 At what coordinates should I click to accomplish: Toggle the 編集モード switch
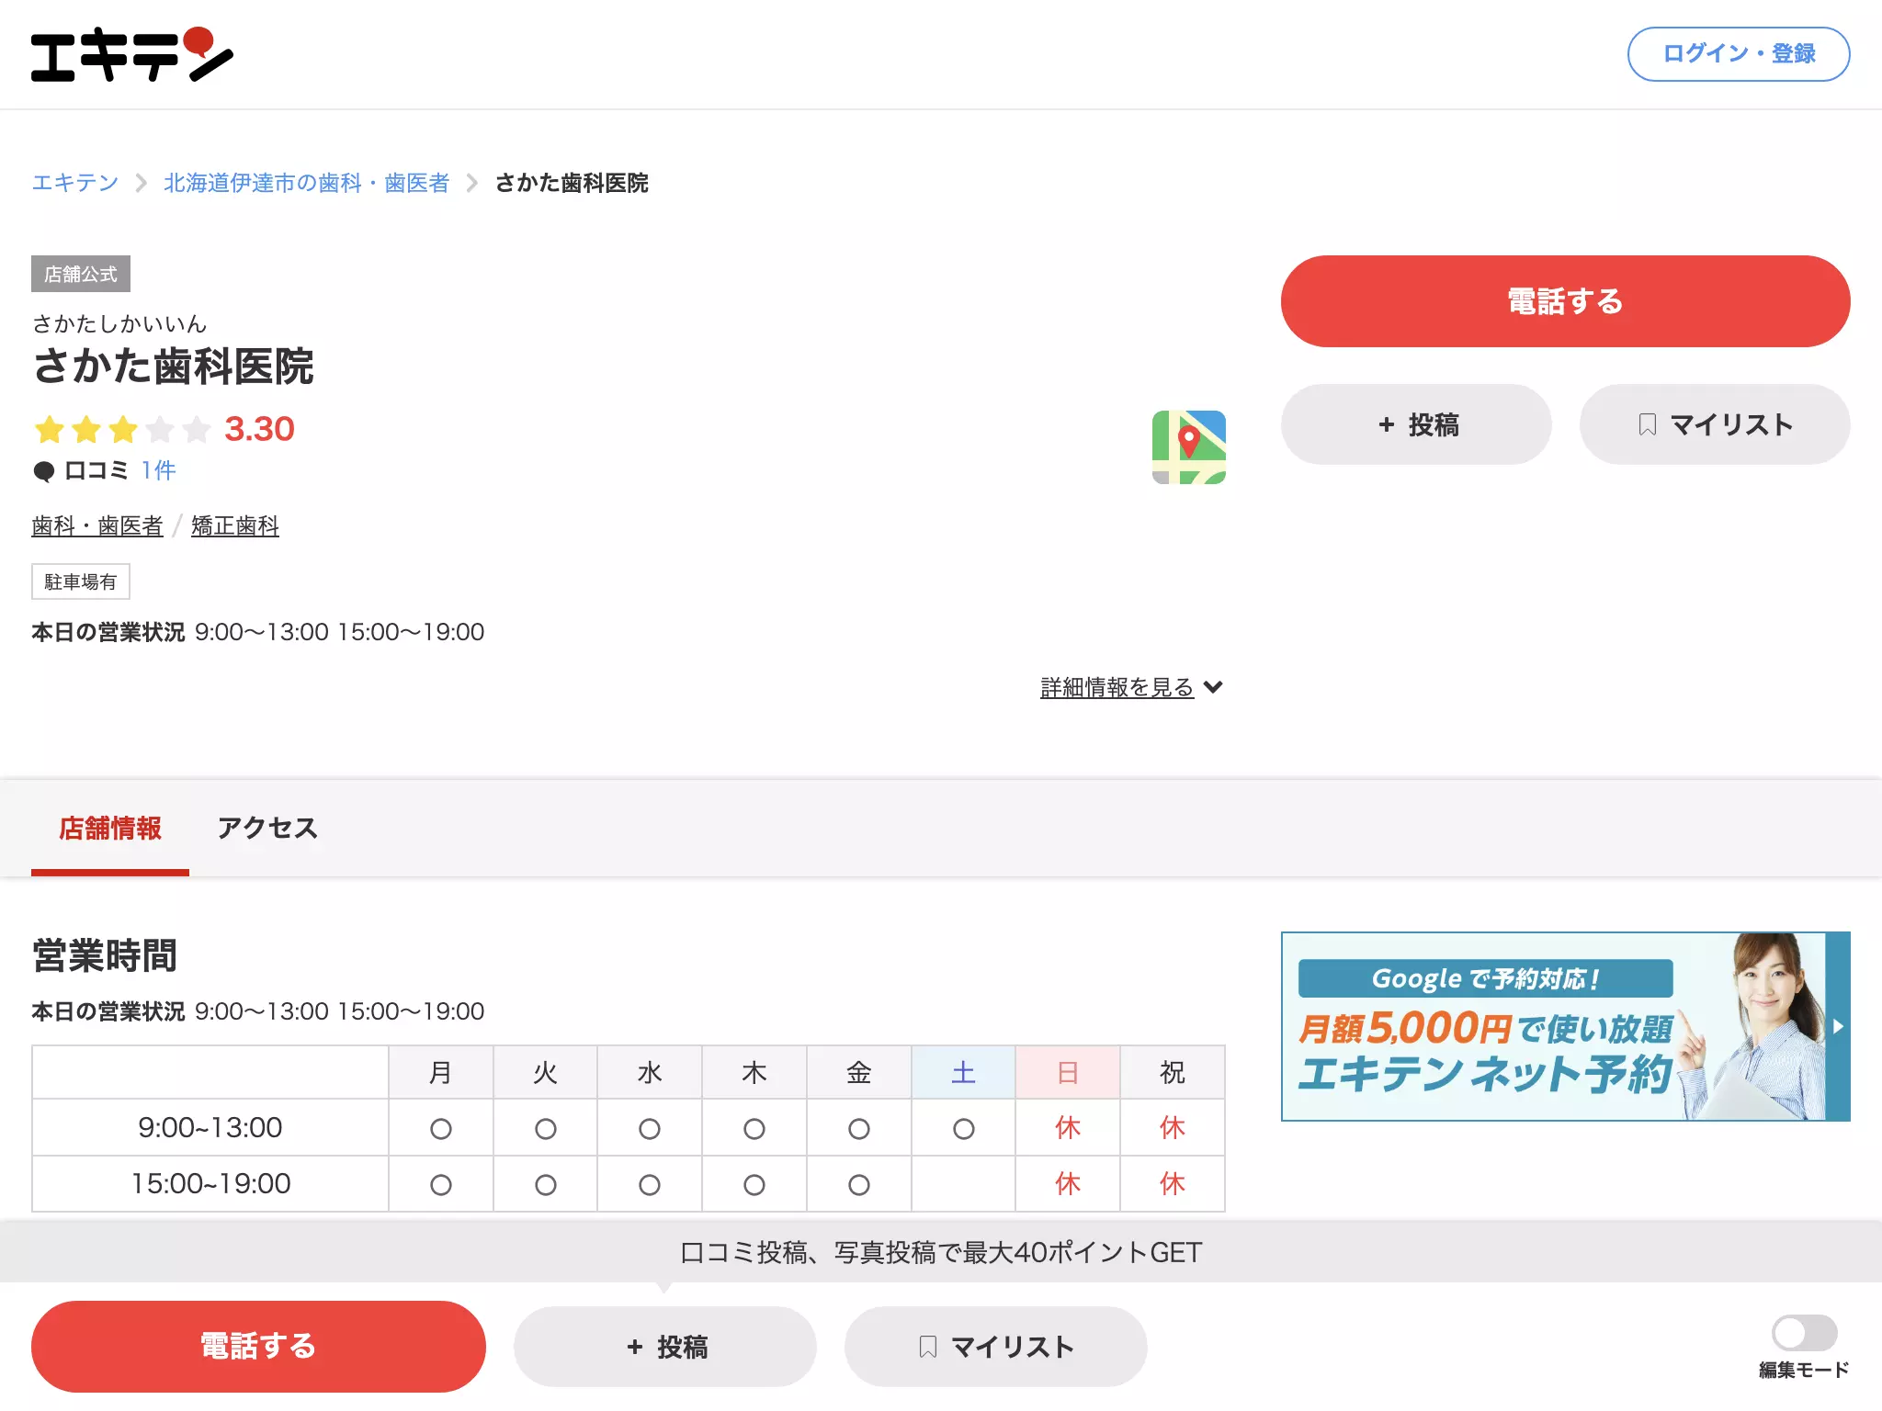[1804, 1333]
